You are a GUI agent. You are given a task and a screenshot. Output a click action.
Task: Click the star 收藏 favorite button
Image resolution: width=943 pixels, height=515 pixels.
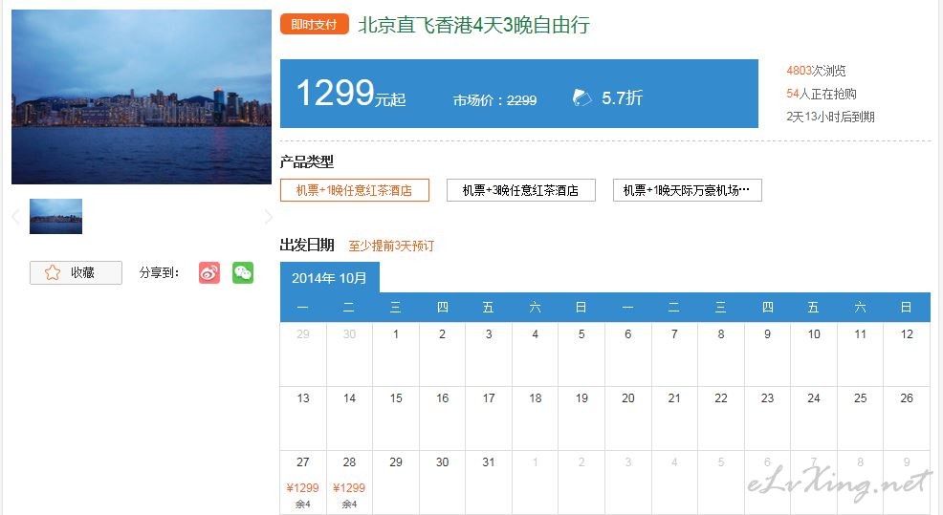click(x=76, y=273)
